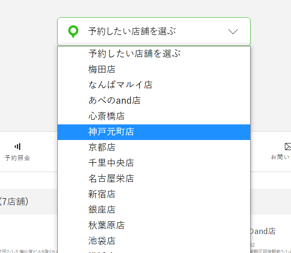Choose 梅田店 from the store list

click(102, 69)
